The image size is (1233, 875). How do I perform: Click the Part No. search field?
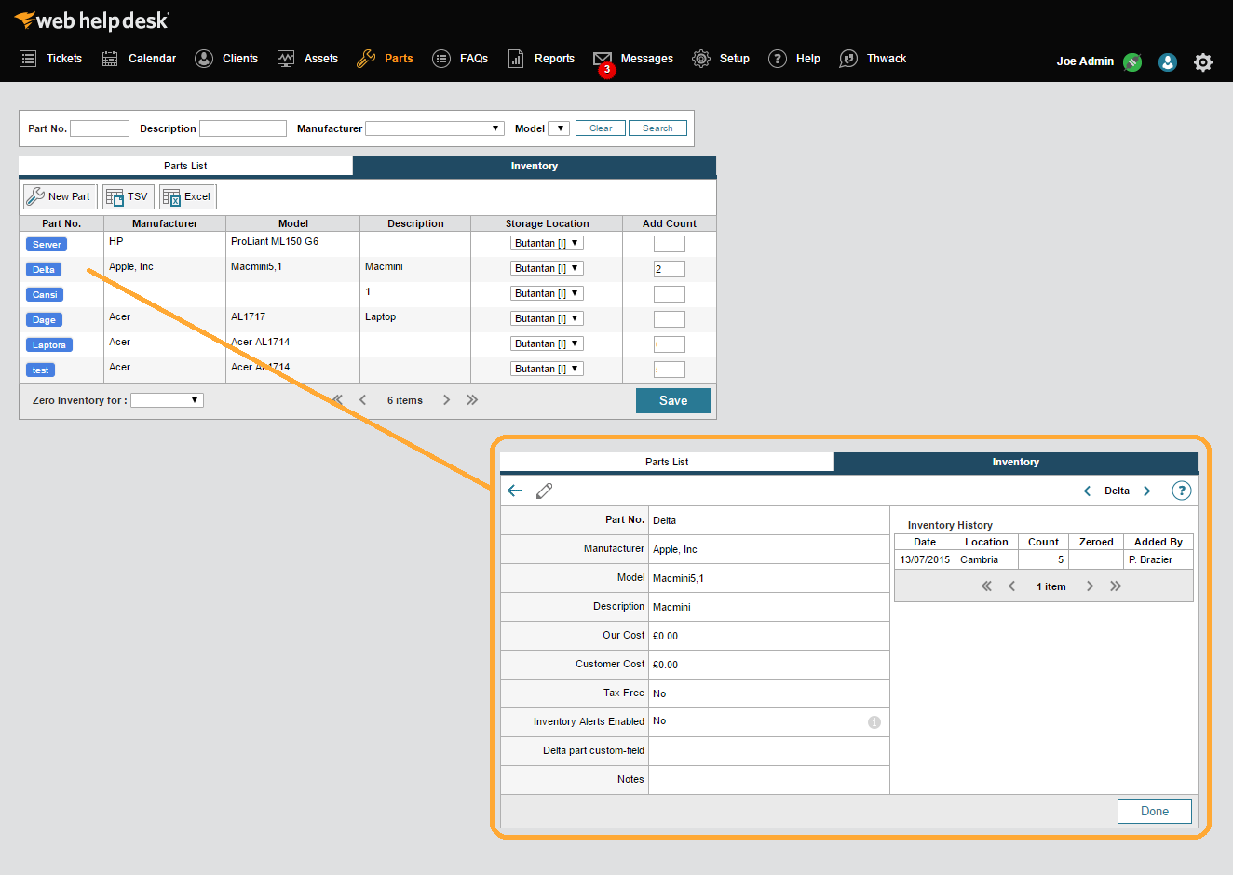(100, 128)
